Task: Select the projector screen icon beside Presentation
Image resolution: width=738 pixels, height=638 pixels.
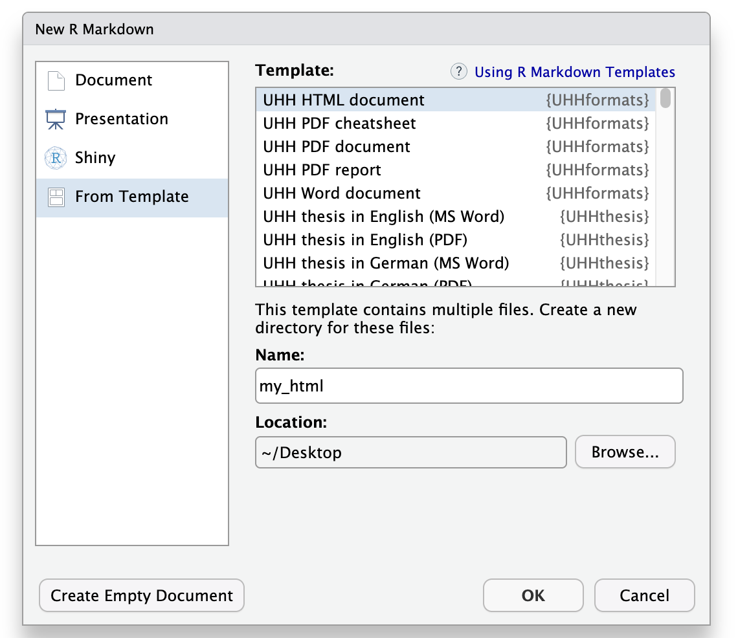Action: (x=56, y=118)
